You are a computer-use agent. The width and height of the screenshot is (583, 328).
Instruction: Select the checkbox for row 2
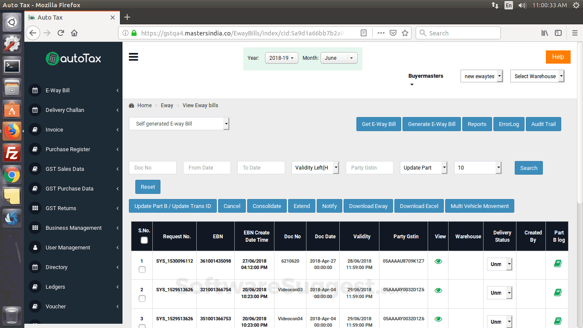142,299
